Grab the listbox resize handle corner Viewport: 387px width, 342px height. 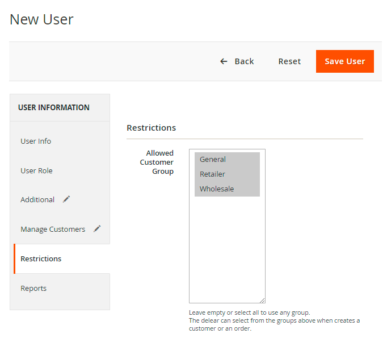click(262, 300)
